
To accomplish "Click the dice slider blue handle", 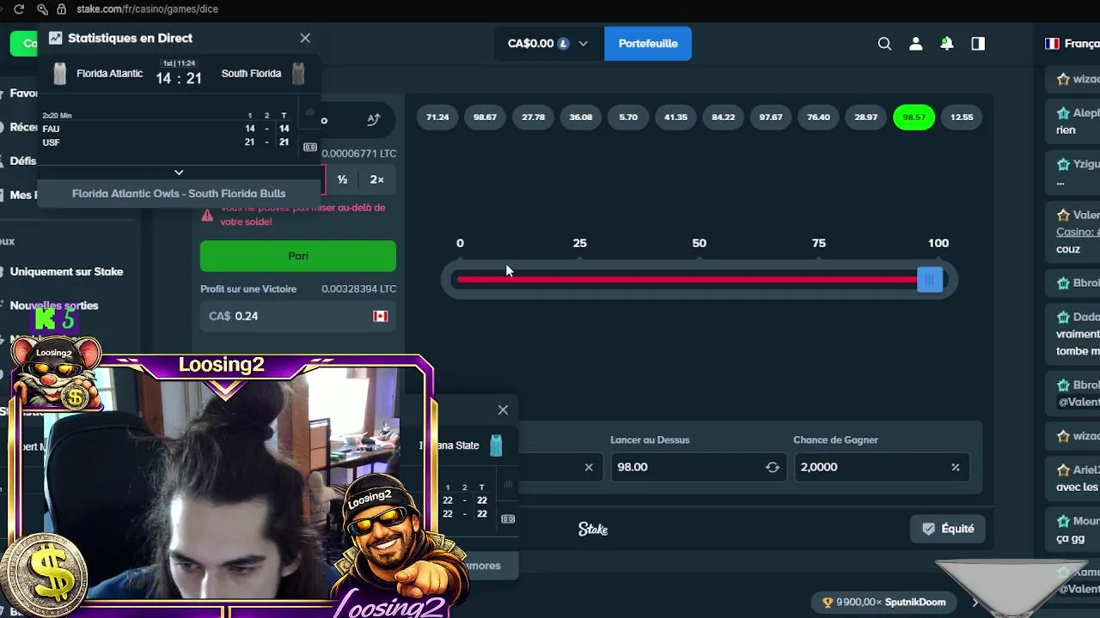I will (x=930, y=279).
